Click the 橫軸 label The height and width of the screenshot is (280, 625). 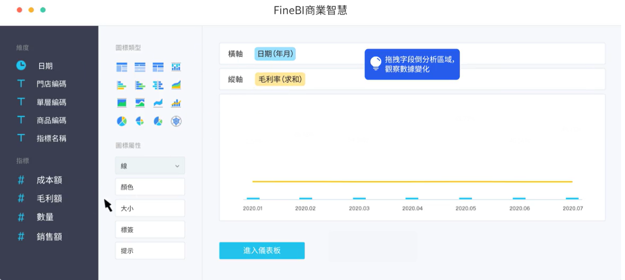pos(236,54)
